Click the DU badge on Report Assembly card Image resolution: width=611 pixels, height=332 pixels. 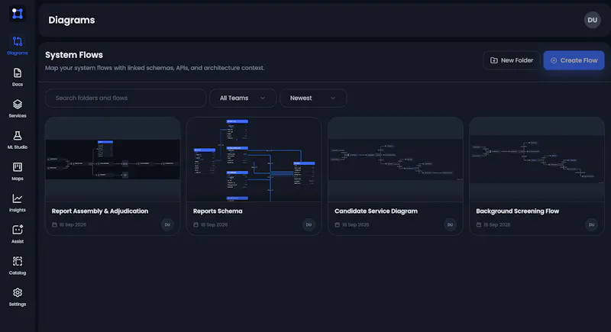click(x=167, y=224)
